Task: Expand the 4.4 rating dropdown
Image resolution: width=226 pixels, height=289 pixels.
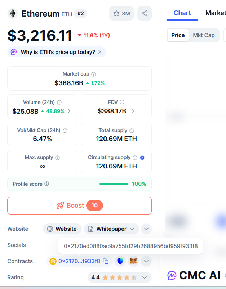Action: pos(120,277)
